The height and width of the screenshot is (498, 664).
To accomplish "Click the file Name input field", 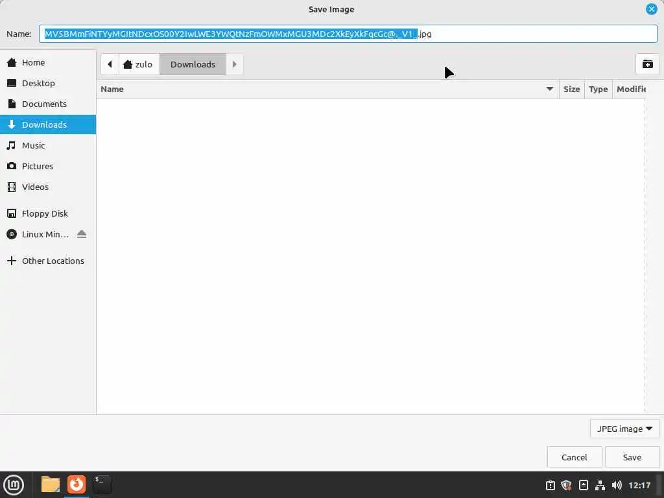I will [348, 34].
